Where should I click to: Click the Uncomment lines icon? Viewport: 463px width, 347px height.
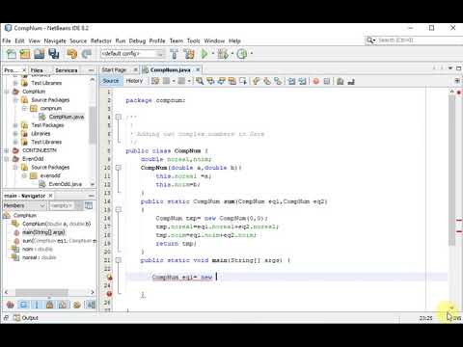click(x=351, y=81)
